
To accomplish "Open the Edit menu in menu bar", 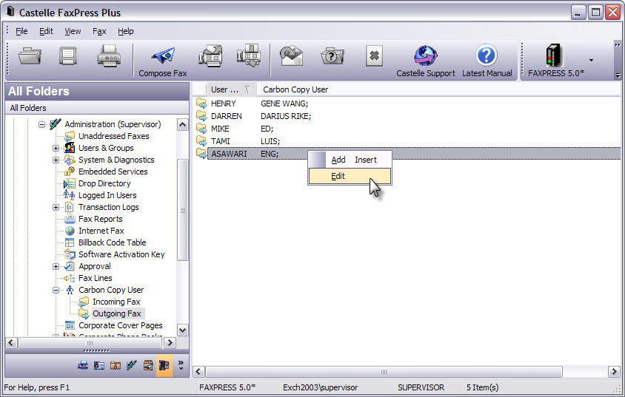I will tap(46, 31).
